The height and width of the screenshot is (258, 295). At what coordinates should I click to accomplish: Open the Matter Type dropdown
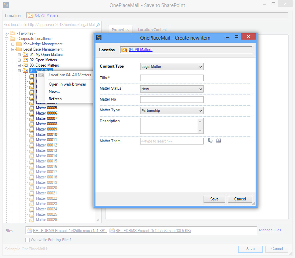[x=201, y=111]
